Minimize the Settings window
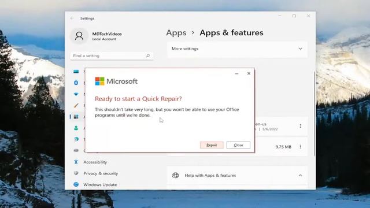Image resolution: width=370 pixels, height=208 pixels. pyautogui.click(x=280, y=16)
